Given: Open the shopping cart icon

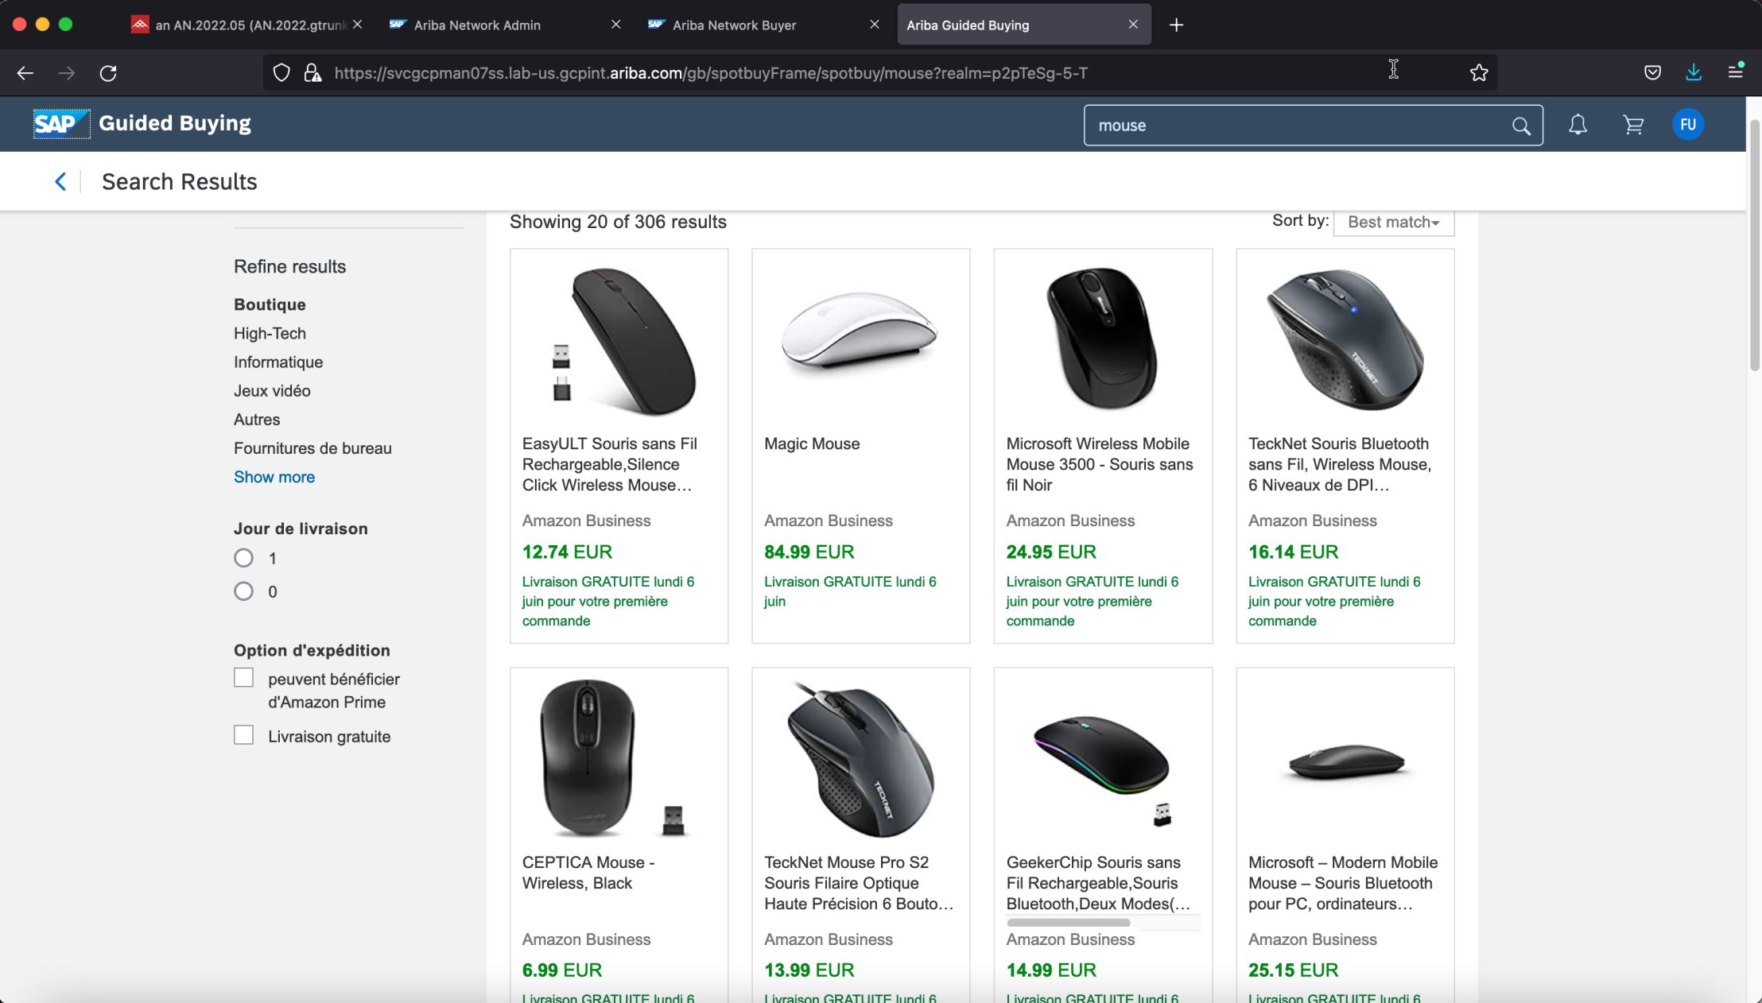Looking at the screenshot, I should click(1633, 124).
